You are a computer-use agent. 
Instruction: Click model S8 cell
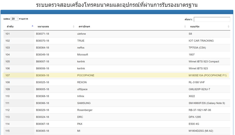(190, 34)
